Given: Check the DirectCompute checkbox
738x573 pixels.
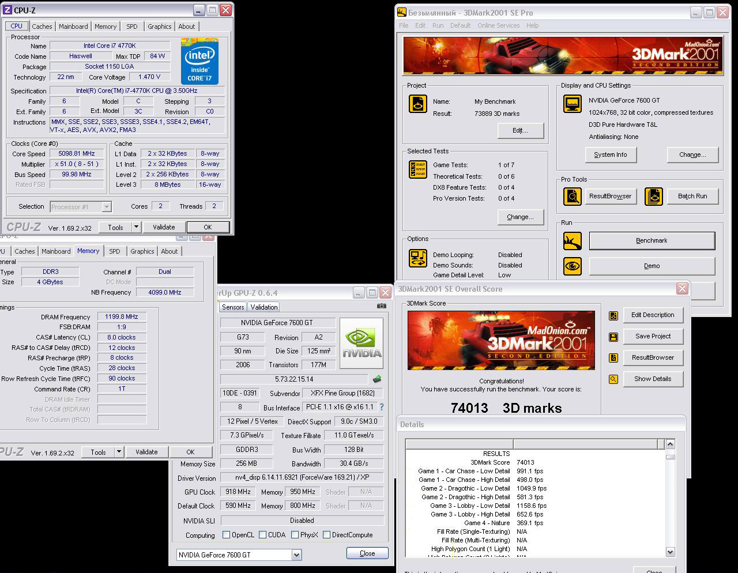Looking at the screenshot, I should point(327,535).
